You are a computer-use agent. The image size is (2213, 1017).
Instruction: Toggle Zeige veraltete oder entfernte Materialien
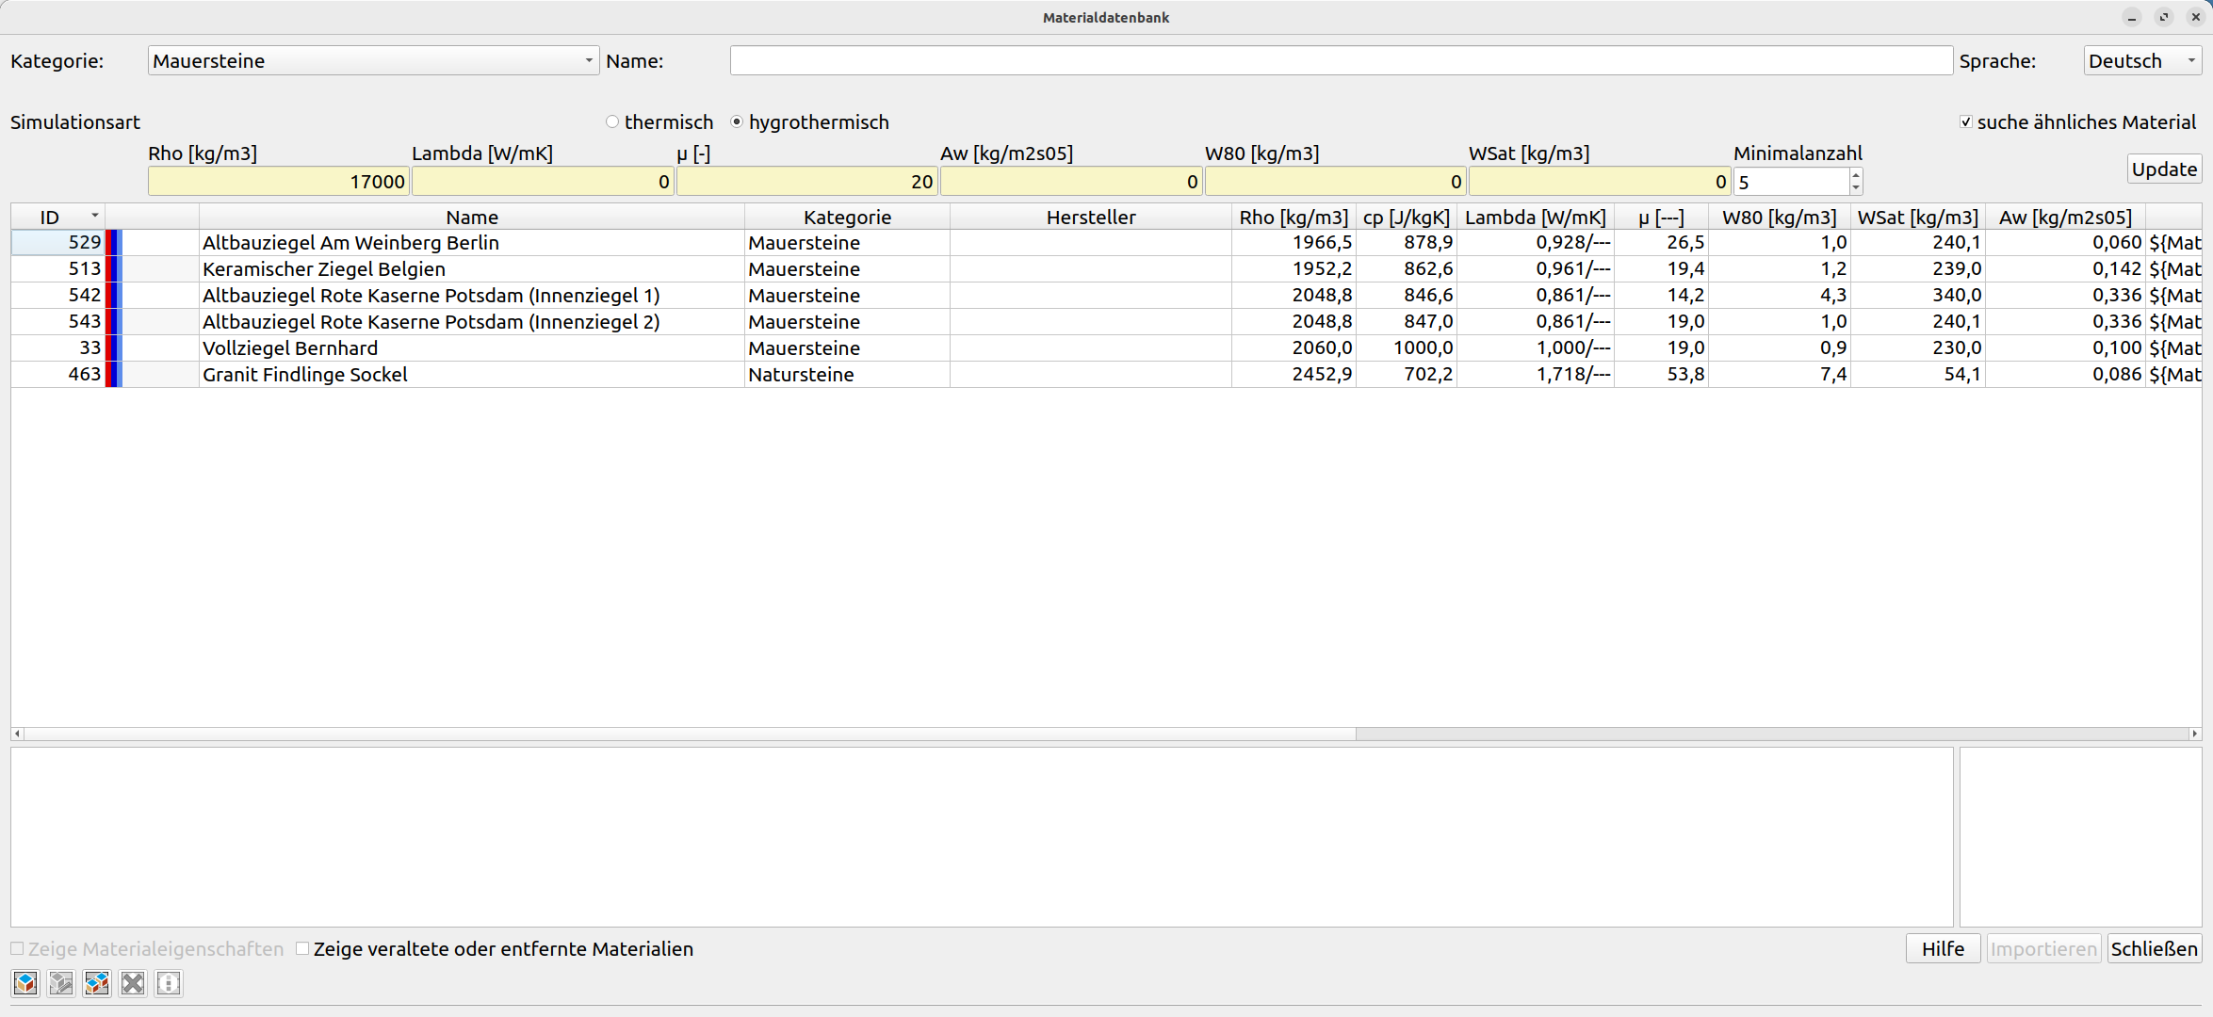coord(302,948)
